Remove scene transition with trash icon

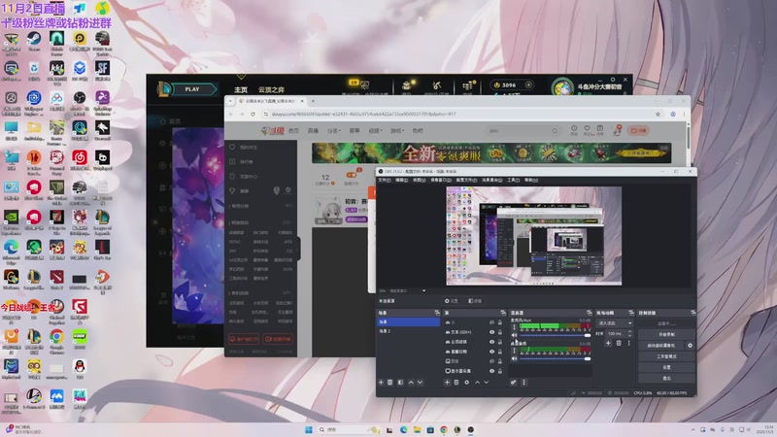pyautogui.click(x=619, y=343)
